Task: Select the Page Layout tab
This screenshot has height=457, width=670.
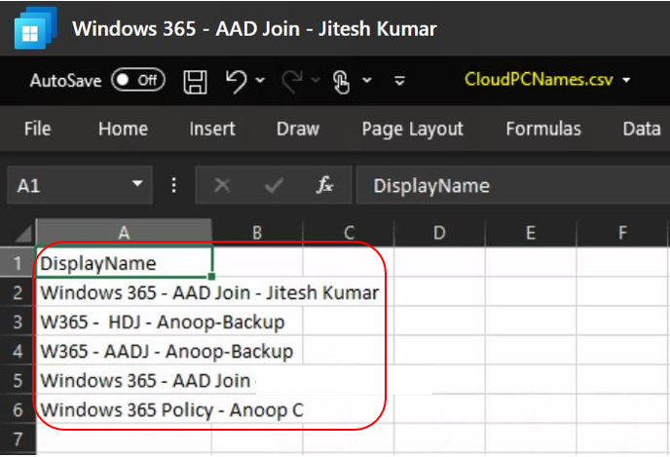Action: [x=413, y=129]
